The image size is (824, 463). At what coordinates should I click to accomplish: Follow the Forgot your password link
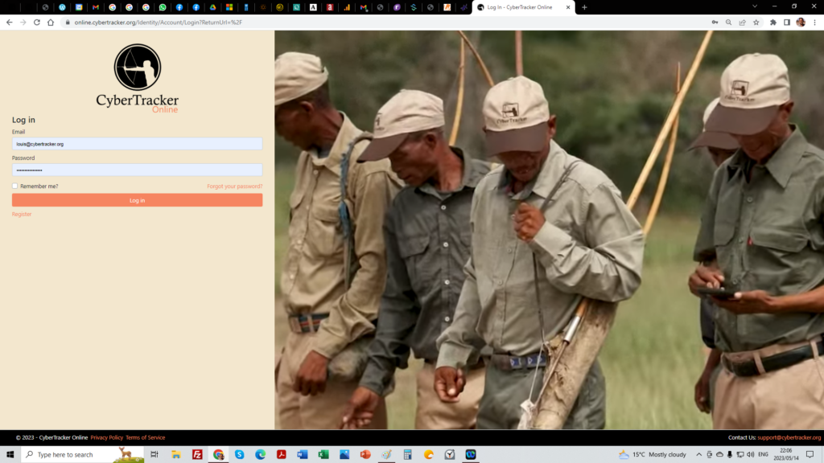tap(234, 186)
